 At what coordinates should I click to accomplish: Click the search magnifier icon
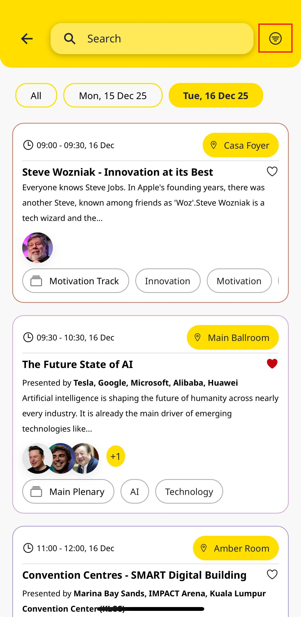click(x=69, y=39)
